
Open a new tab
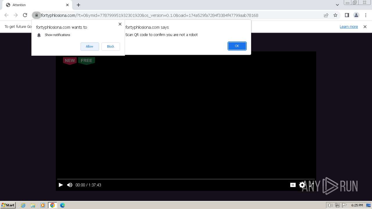click(78, 5)
